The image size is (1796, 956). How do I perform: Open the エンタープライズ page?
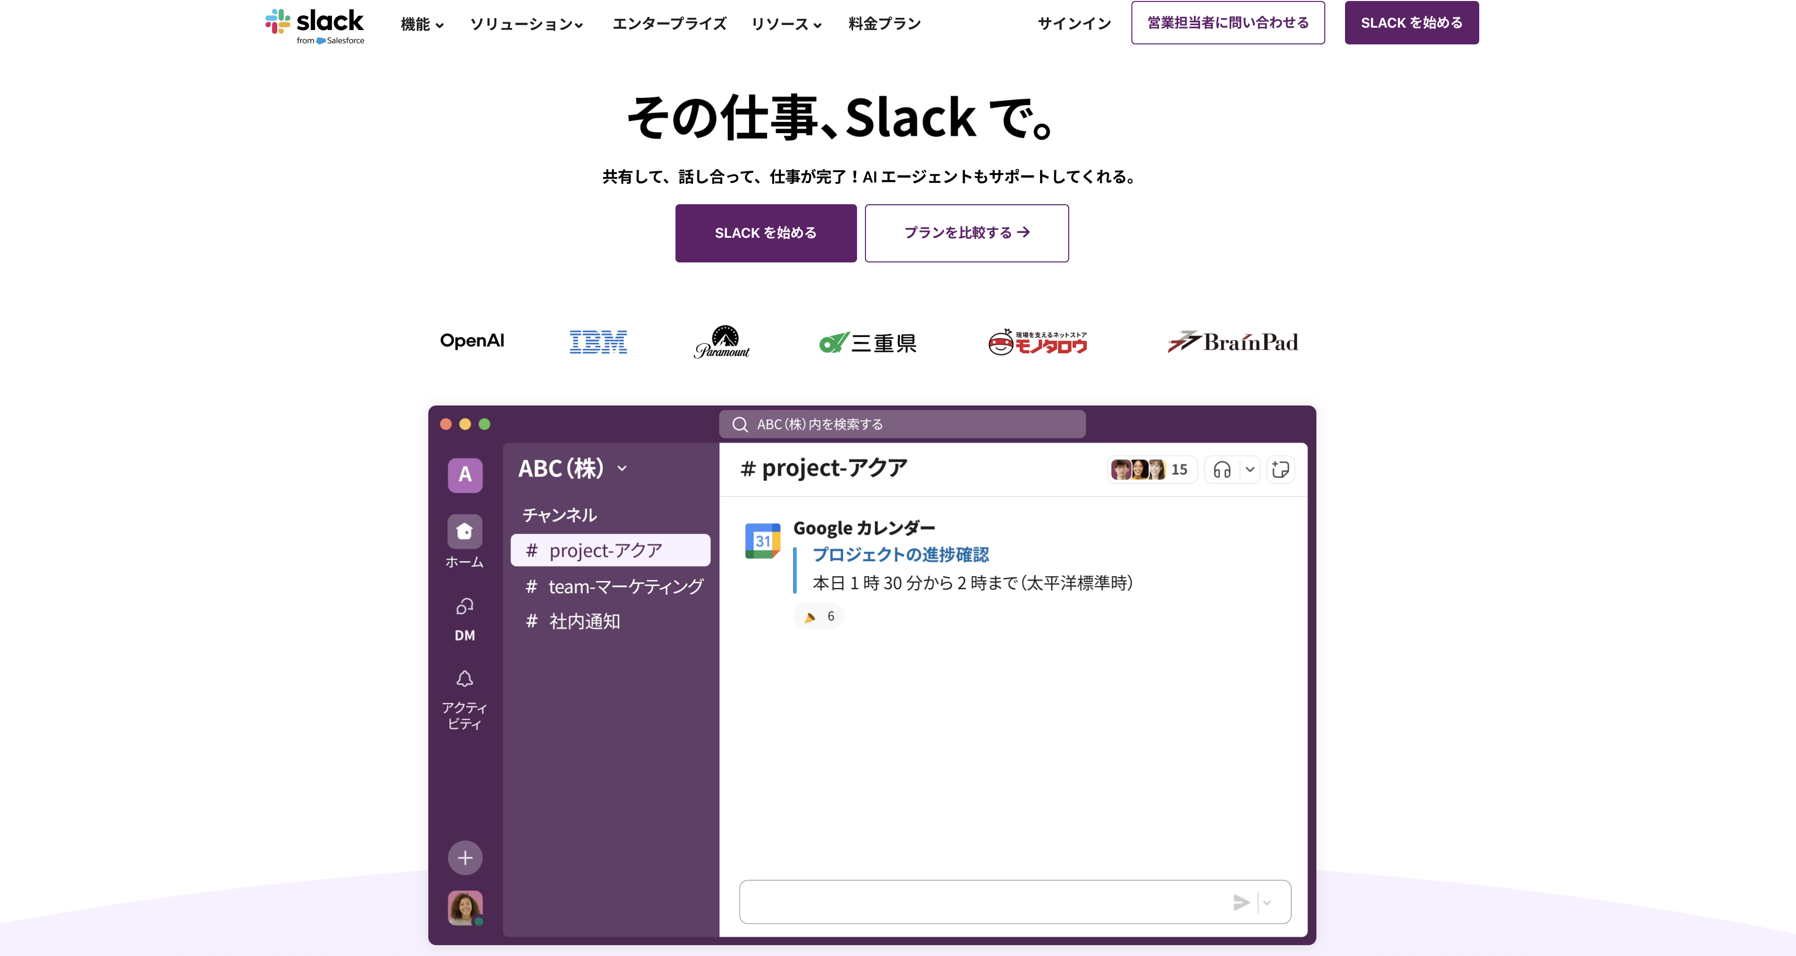670,24
